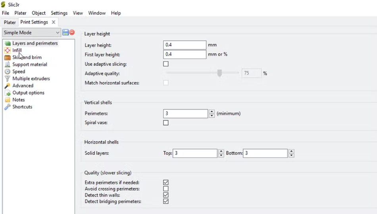Image resolution: width=377 pixels, height=214 pixels.
Task: Decrease Perimeters value with down arrow
Action: click(212, 116)
